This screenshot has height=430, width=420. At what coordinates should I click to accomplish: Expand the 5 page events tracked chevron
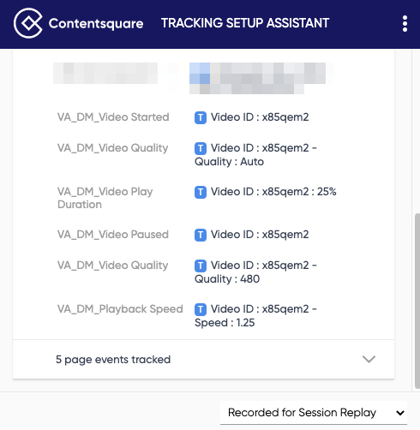369,359
